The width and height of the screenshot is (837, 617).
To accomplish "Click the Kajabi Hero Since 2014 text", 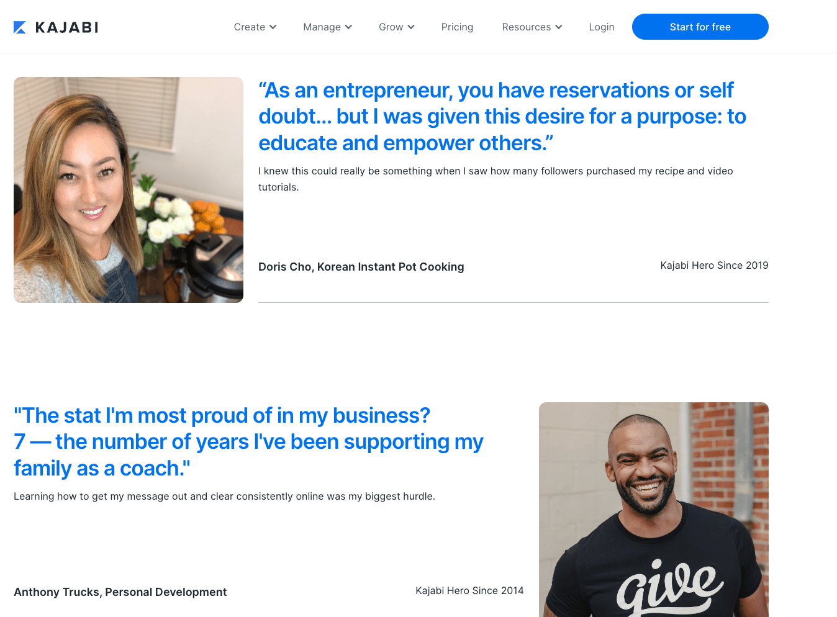I will click(x=469, y=590).
